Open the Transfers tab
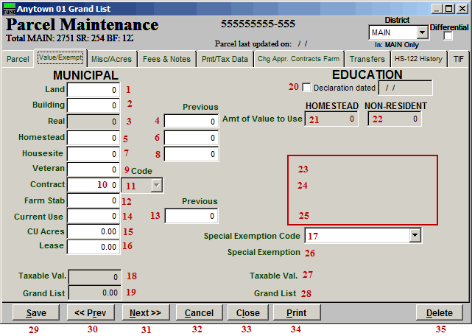 (x=367, y=59)
